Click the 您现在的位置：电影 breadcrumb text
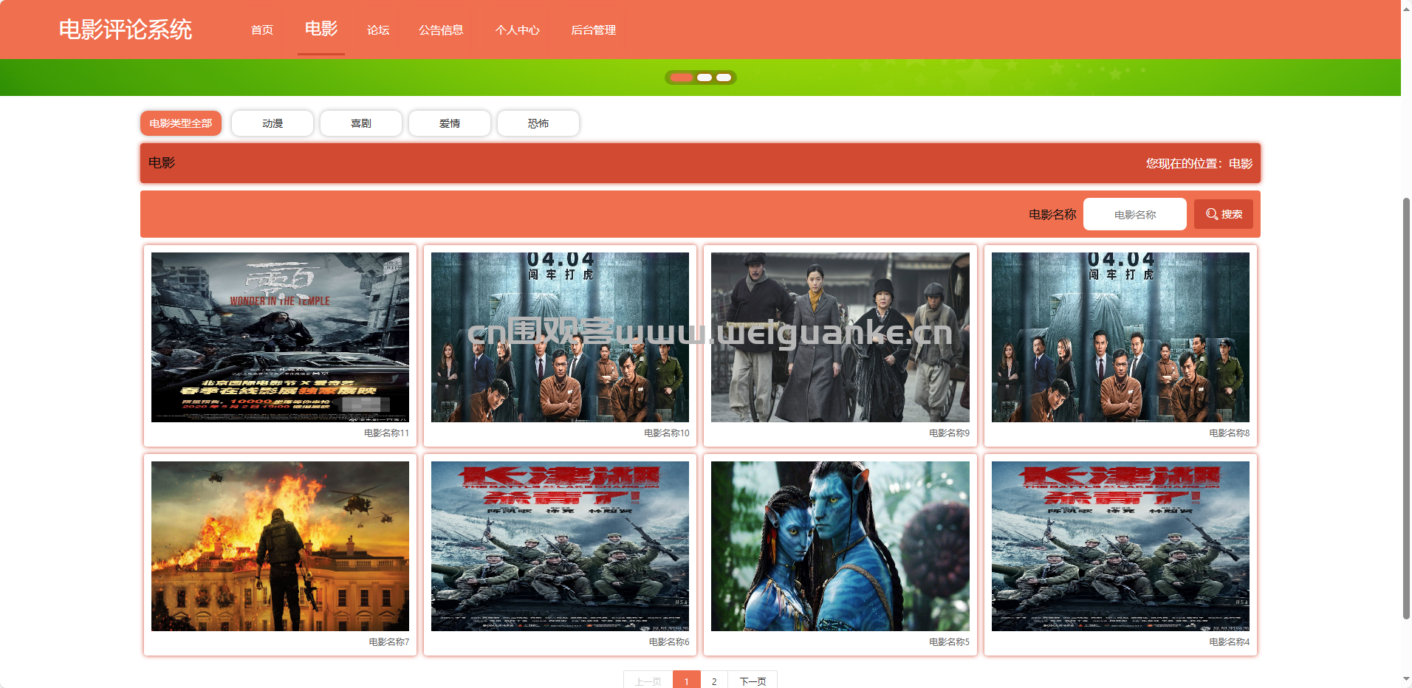The height and width of the screenshot is (688, 1412). (x=1199, y=163)
